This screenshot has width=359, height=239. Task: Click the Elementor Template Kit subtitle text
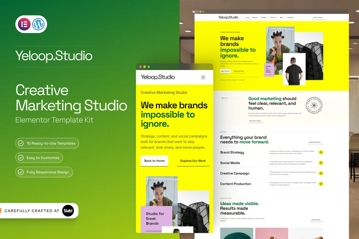tap(54, 120)
